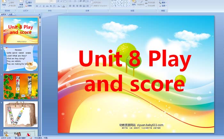Viewport: 224px width, 139px height.
Task: Select slide 4 paper bag thumbnail
Action: pos(21,114)
